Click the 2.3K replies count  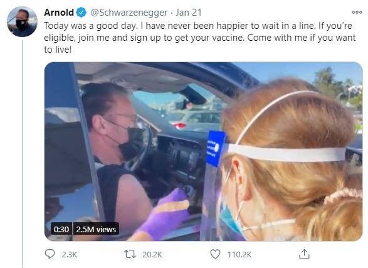[70, 254]
